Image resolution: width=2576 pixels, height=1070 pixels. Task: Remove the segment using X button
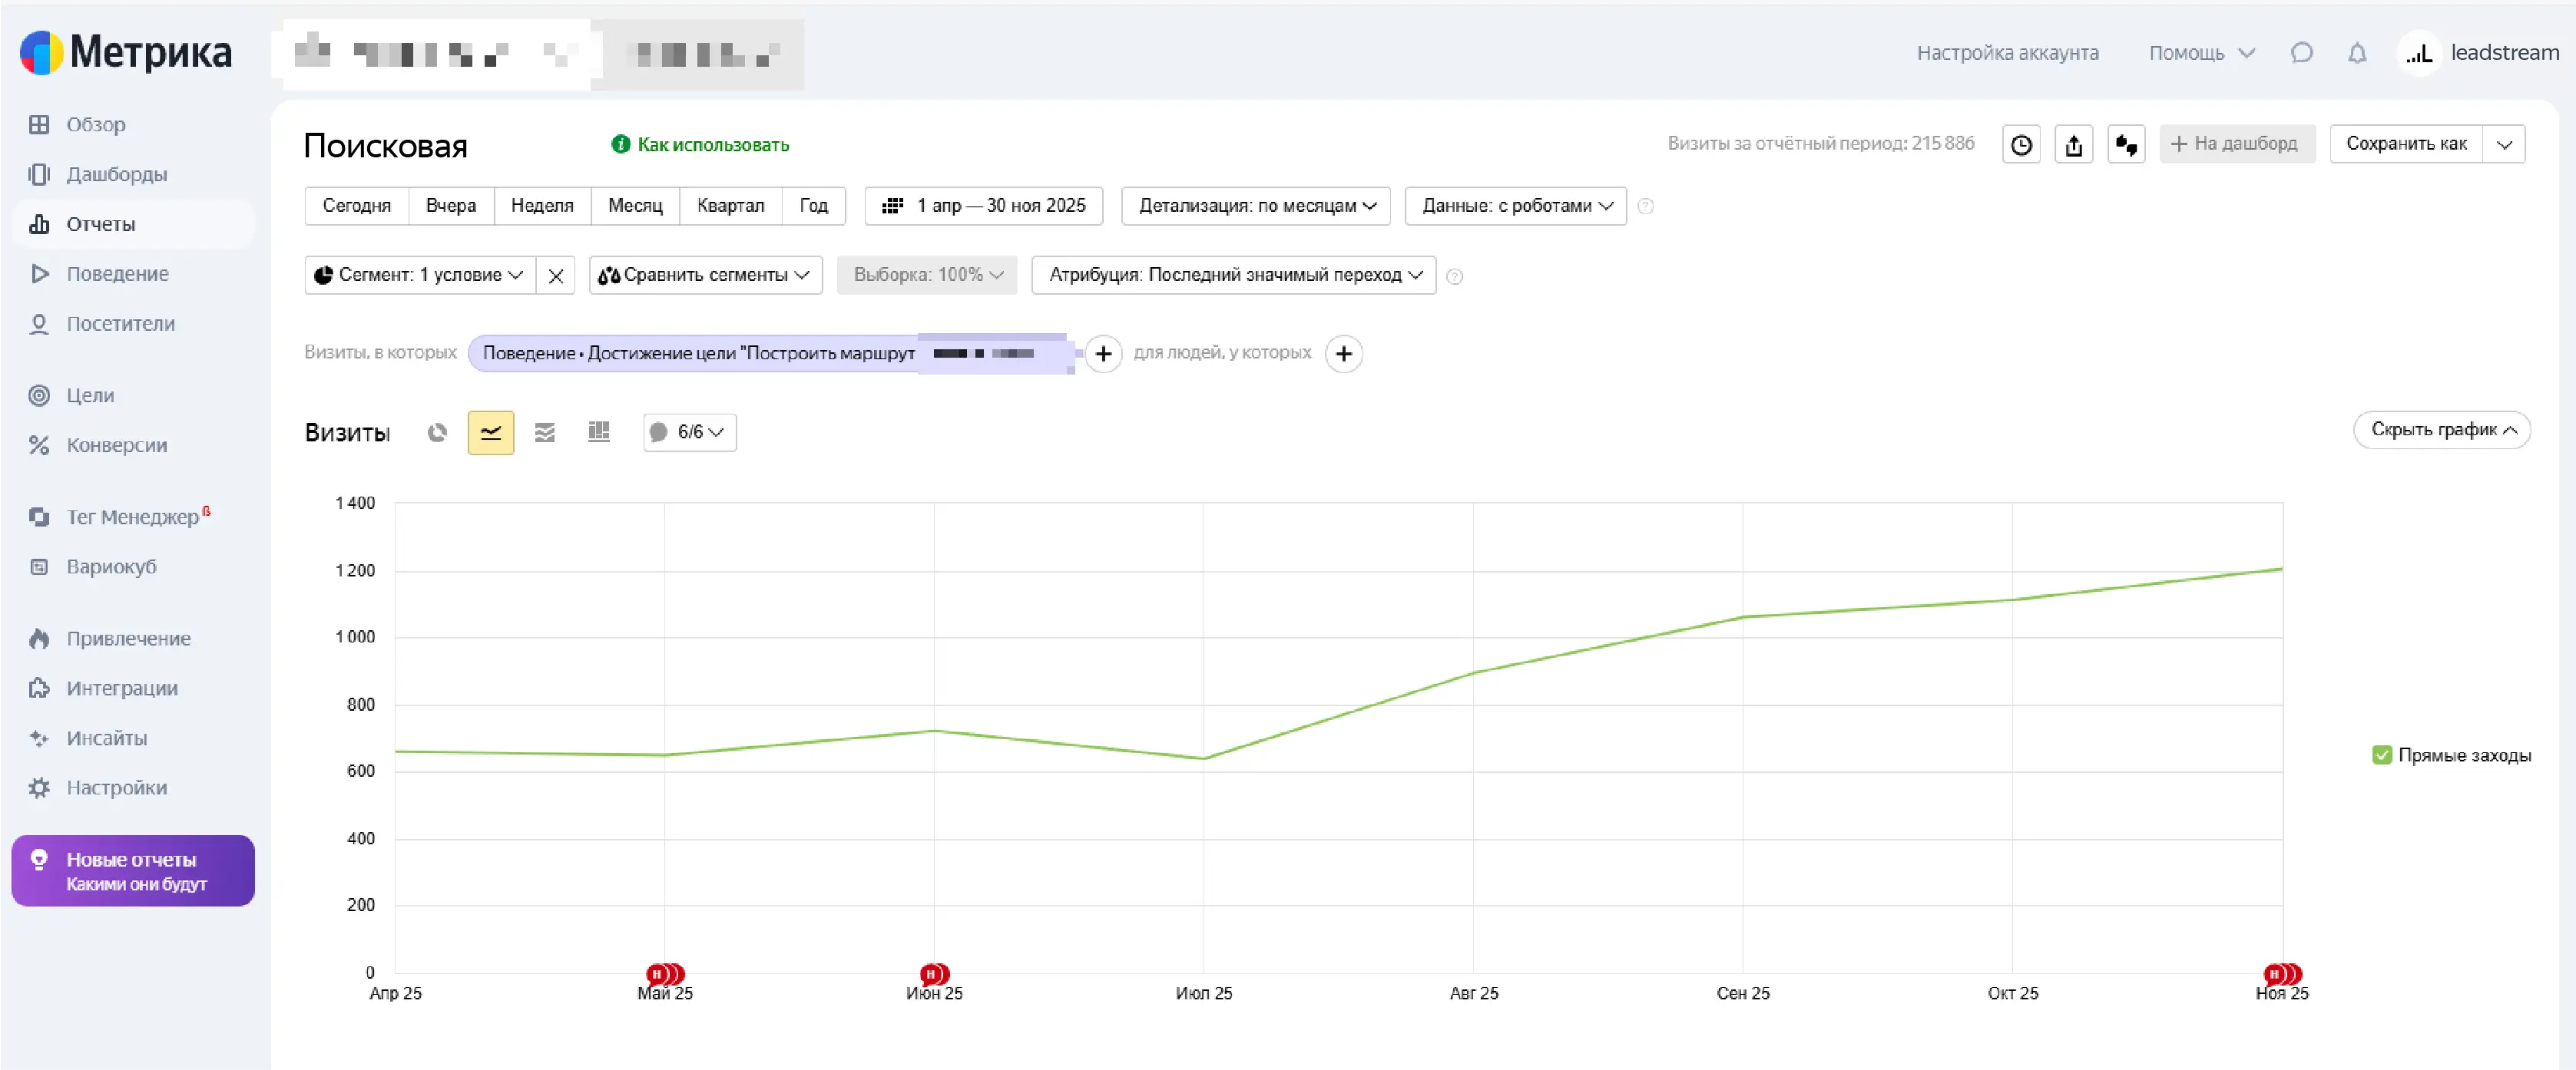(x=556, y=276)
